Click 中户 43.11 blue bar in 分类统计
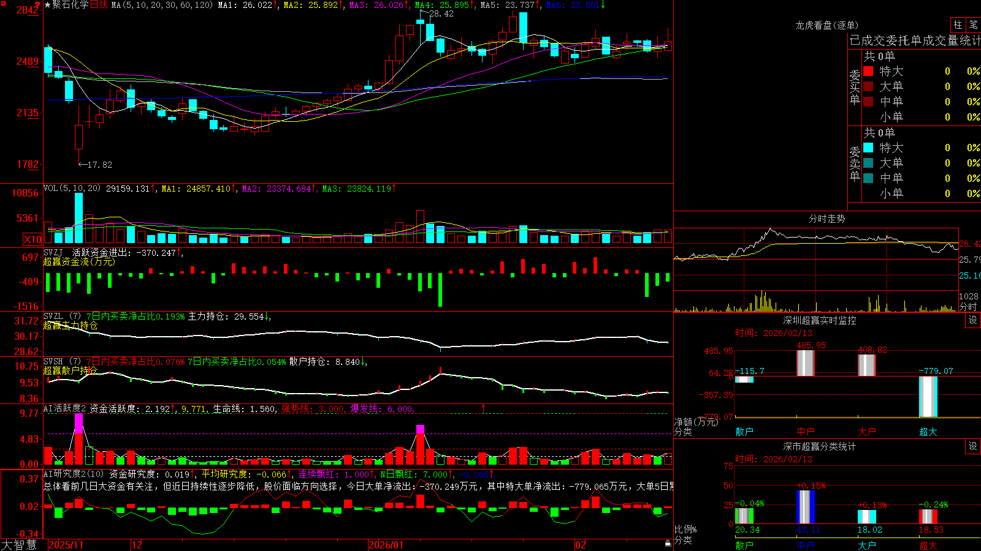This screenshot has width=981, height=551. (806, 507)
